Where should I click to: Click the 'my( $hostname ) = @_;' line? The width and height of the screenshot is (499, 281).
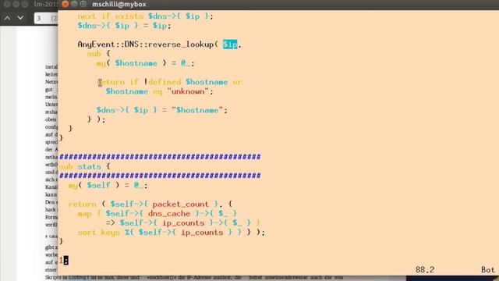[x=145, y=63]
